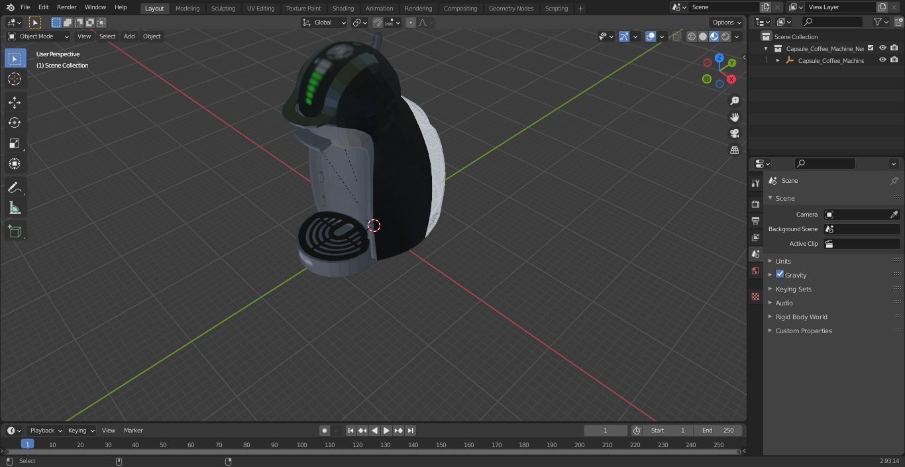
Task: Click the play animation button
Action: pos(386,431)
